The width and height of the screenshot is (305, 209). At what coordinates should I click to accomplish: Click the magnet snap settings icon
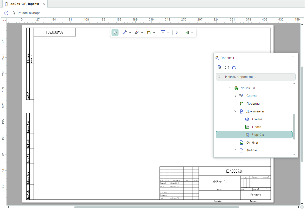click(x=136, y=32)
